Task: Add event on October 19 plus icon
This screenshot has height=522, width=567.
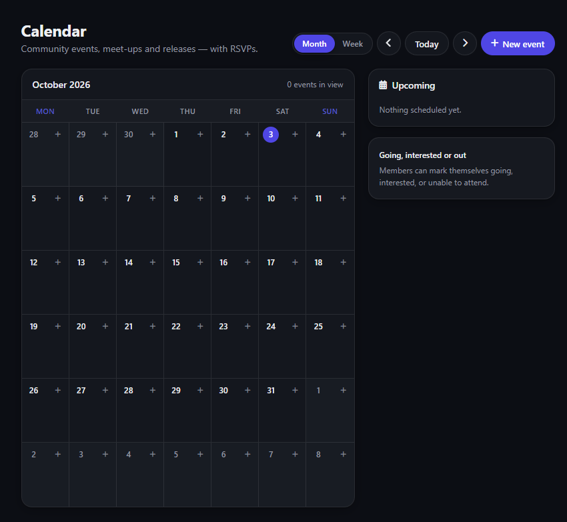Action: coord(58,326)
